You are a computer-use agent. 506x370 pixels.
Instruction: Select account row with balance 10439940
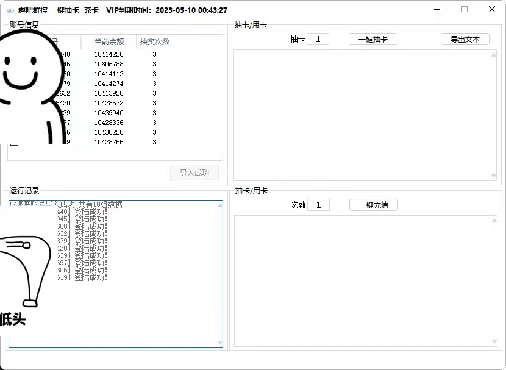click(x=109, y=113)
